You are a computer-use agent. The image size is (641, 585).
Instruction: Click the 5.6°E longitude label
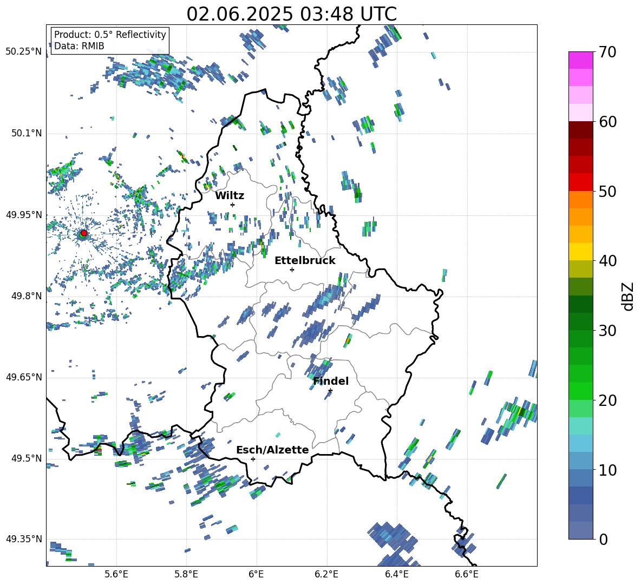pyautogui.click(x=116, y=574)
